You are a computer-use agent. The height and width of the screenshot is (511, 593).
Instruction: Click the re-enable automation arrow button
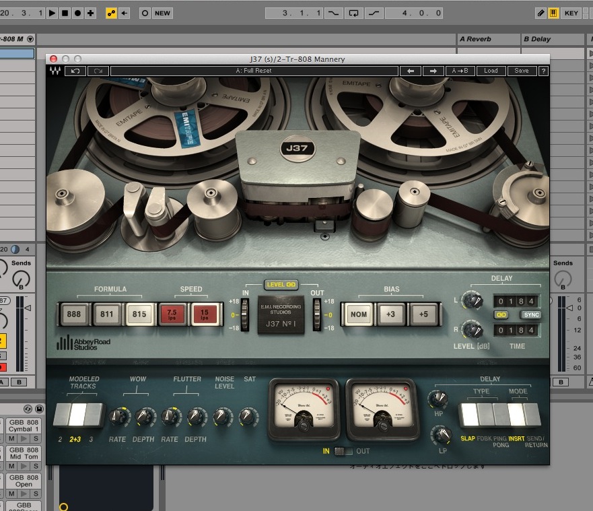click(x=124, y=13)
